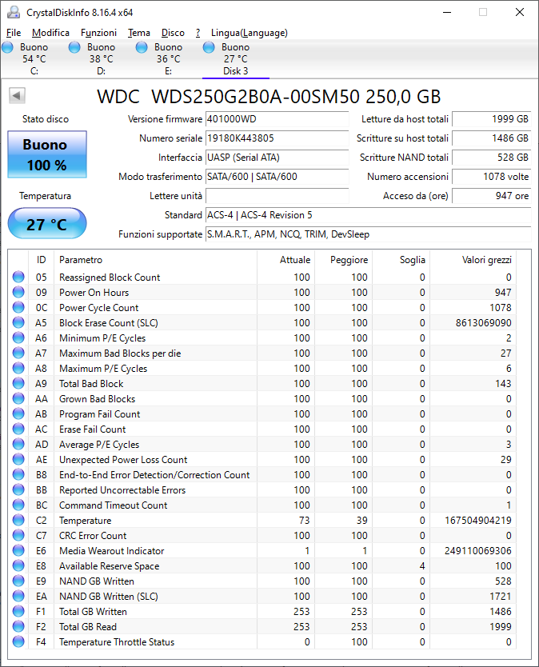Screen dimensions: 539x667
Task: Click the Buono 100 % health status button
Action: pyautogui.click(x=47, y=154)
